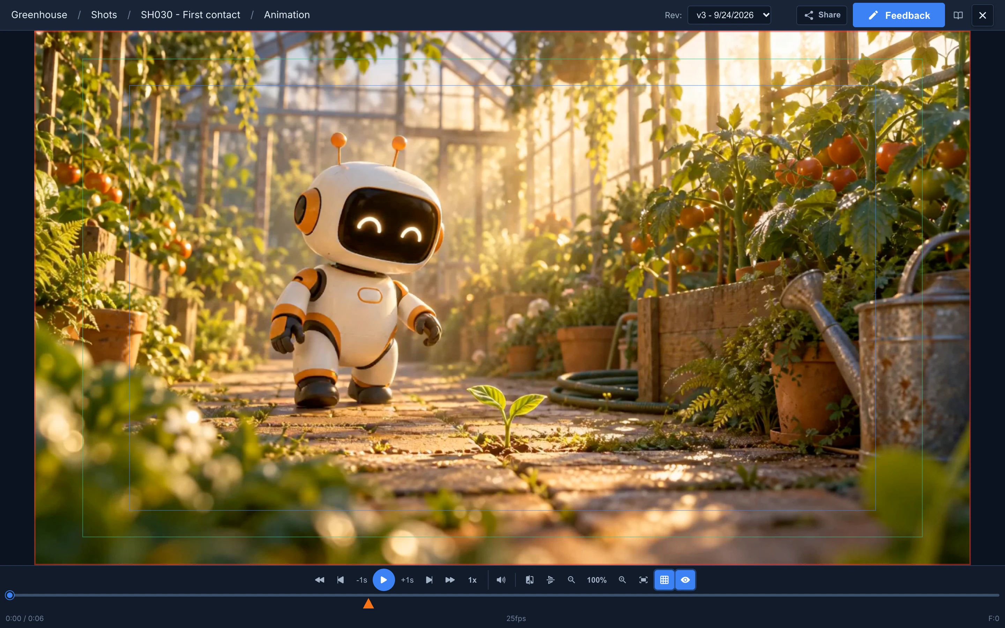Screen dimensions: 1005x628
Task: Open the book notes panel icon
Action: click(958, 15)
